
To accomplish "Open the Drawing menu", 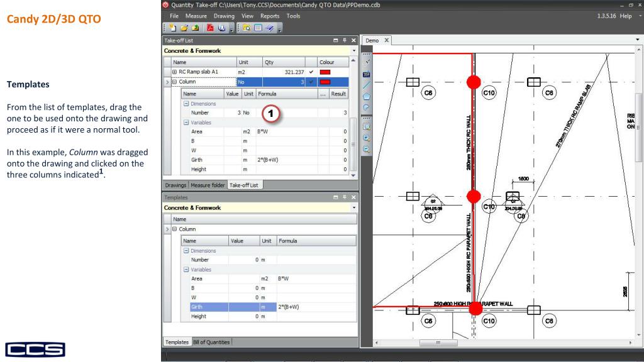I will click(x=224, y=16).
